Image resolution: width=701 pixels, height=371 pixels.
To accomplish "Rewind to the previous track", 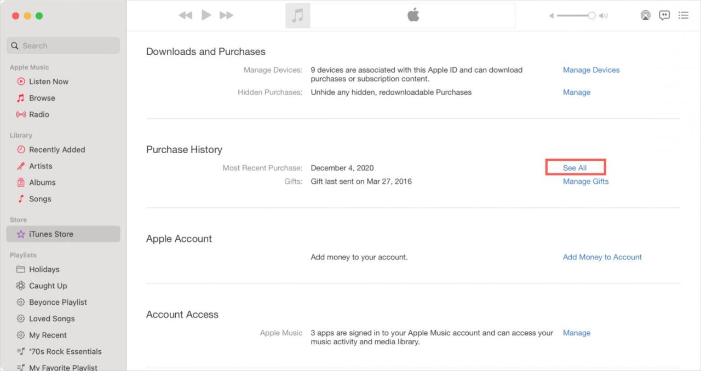I will click(185, 15).
